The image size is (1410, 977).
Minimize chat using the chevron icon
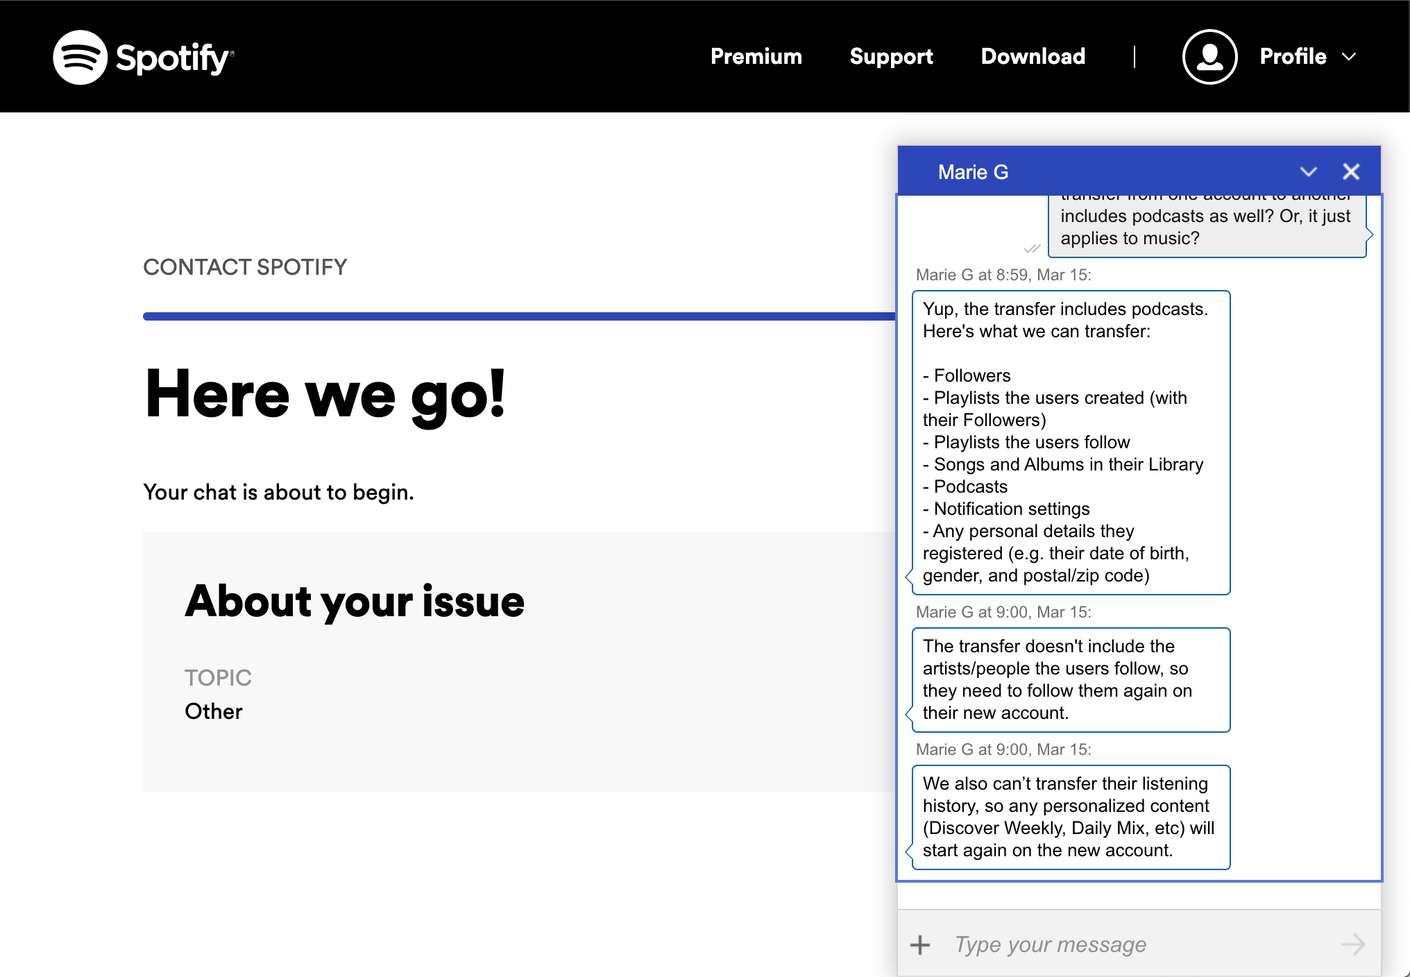click(x=1308, y=171)
